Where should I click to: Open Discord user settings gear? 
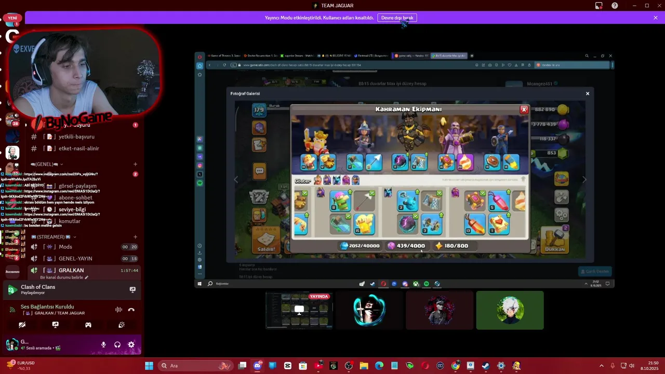131,344
